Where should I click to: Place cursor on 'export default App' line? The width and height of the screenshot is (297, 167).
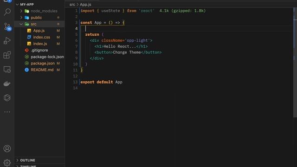click(x=101, y=82)
